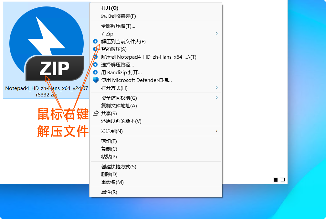Click Bandizip icon beside 解压到当前文件夹
The height and width of the screenshot is (219, 326).
tap(95, 41)
